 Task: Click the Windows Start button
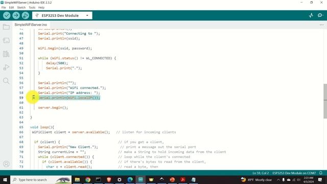click(x=5, y=179)
